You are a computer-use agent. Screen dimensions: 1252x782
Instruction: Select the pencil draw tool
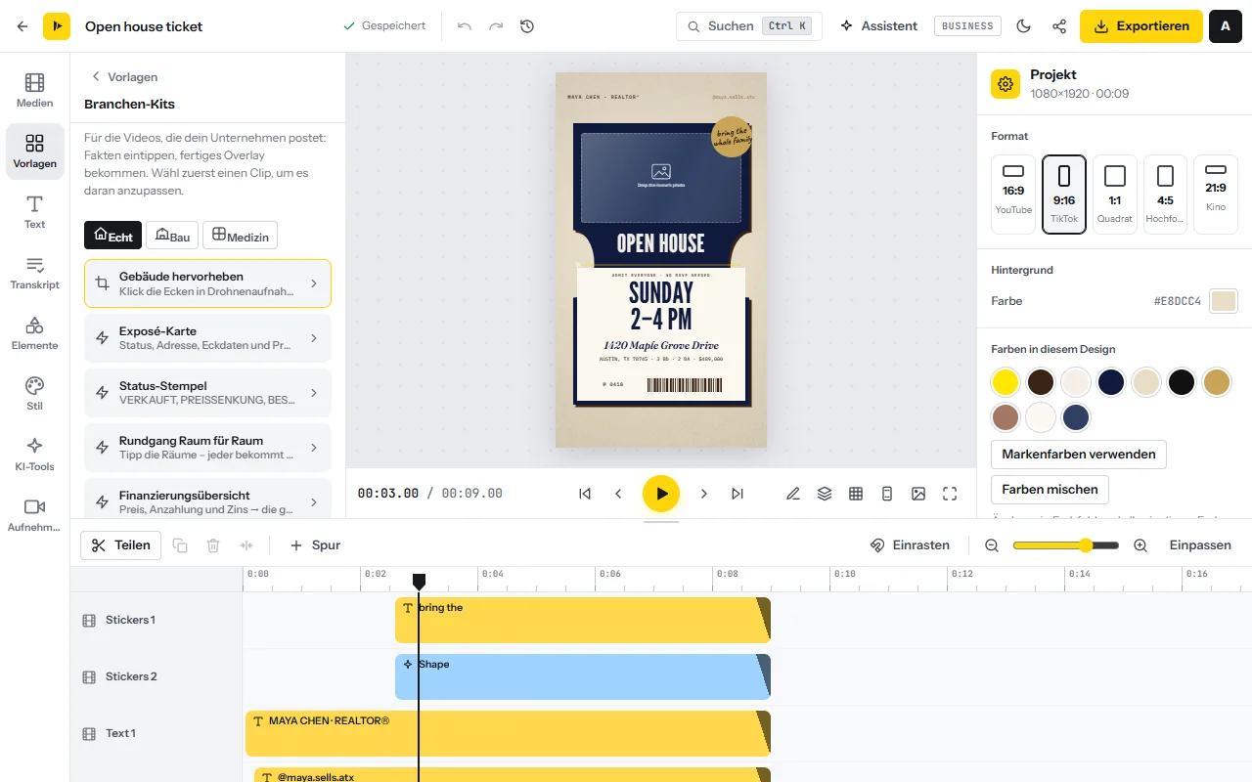tap(793, 494)
